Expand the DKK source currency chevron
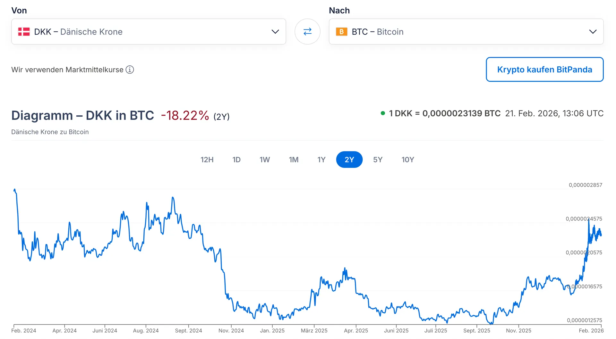616x339 pixels. click(x=275, y=32)
